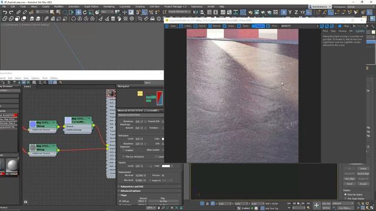Click the Redo arrow in main toolbar
The width and height of the screenshot is (376, 211).
pos(11,12)
